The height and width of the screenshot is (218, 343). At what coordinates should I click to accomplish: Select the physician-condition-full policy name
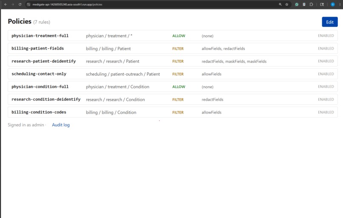(x=40, y=87)
